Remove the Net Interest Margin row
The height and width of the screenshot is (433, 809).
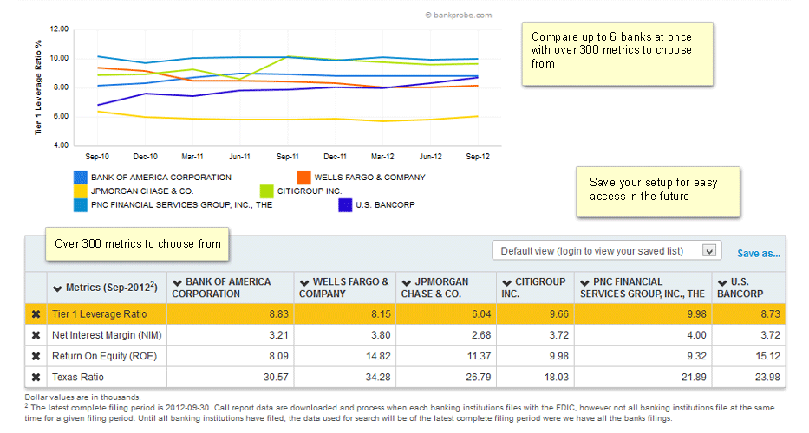(36, 335)
